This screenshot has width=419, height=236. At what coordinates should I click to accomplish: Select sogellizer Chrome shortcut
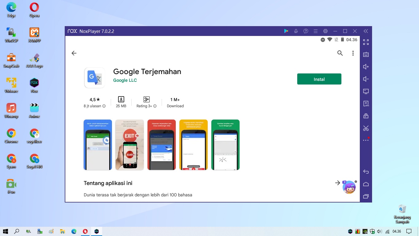34,136
